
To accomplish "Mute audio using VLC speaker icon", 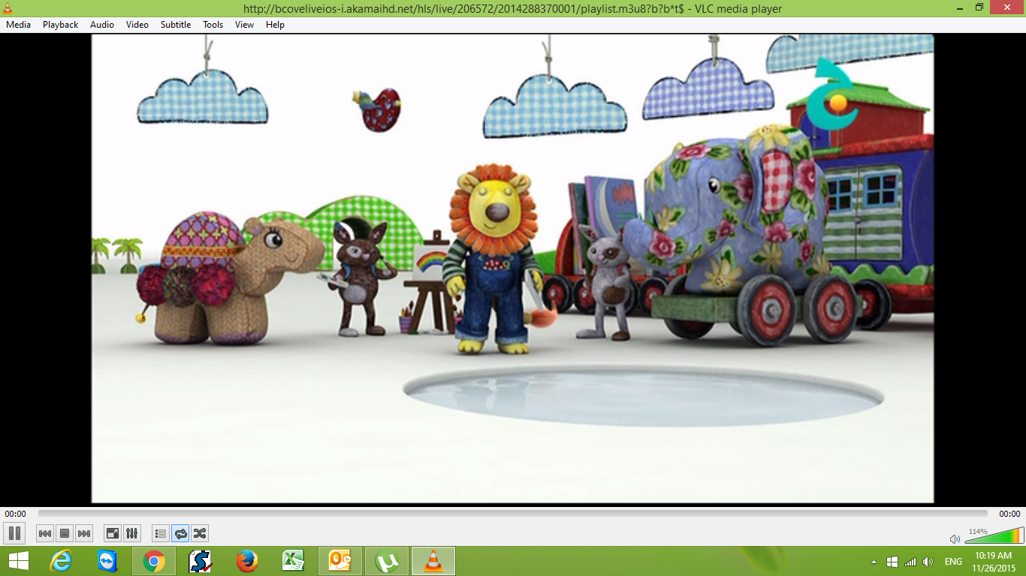I will point(955,538).
